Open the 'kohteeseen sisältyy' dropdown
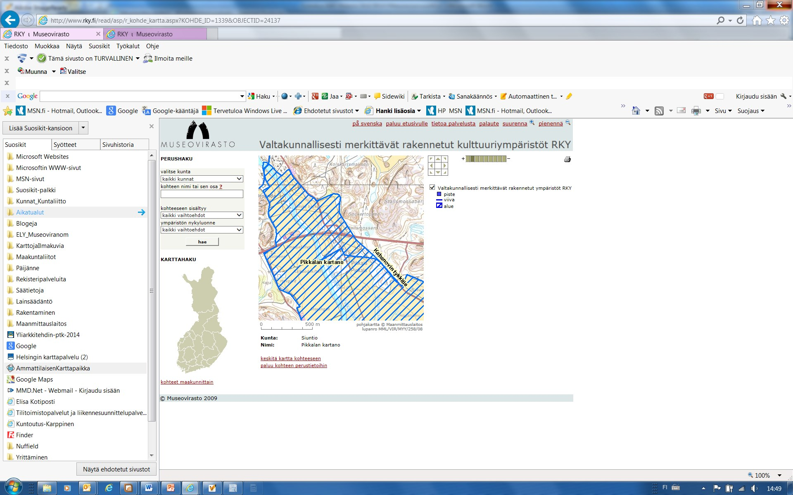Viewport: 793px width, 495px height. [202, 215]
